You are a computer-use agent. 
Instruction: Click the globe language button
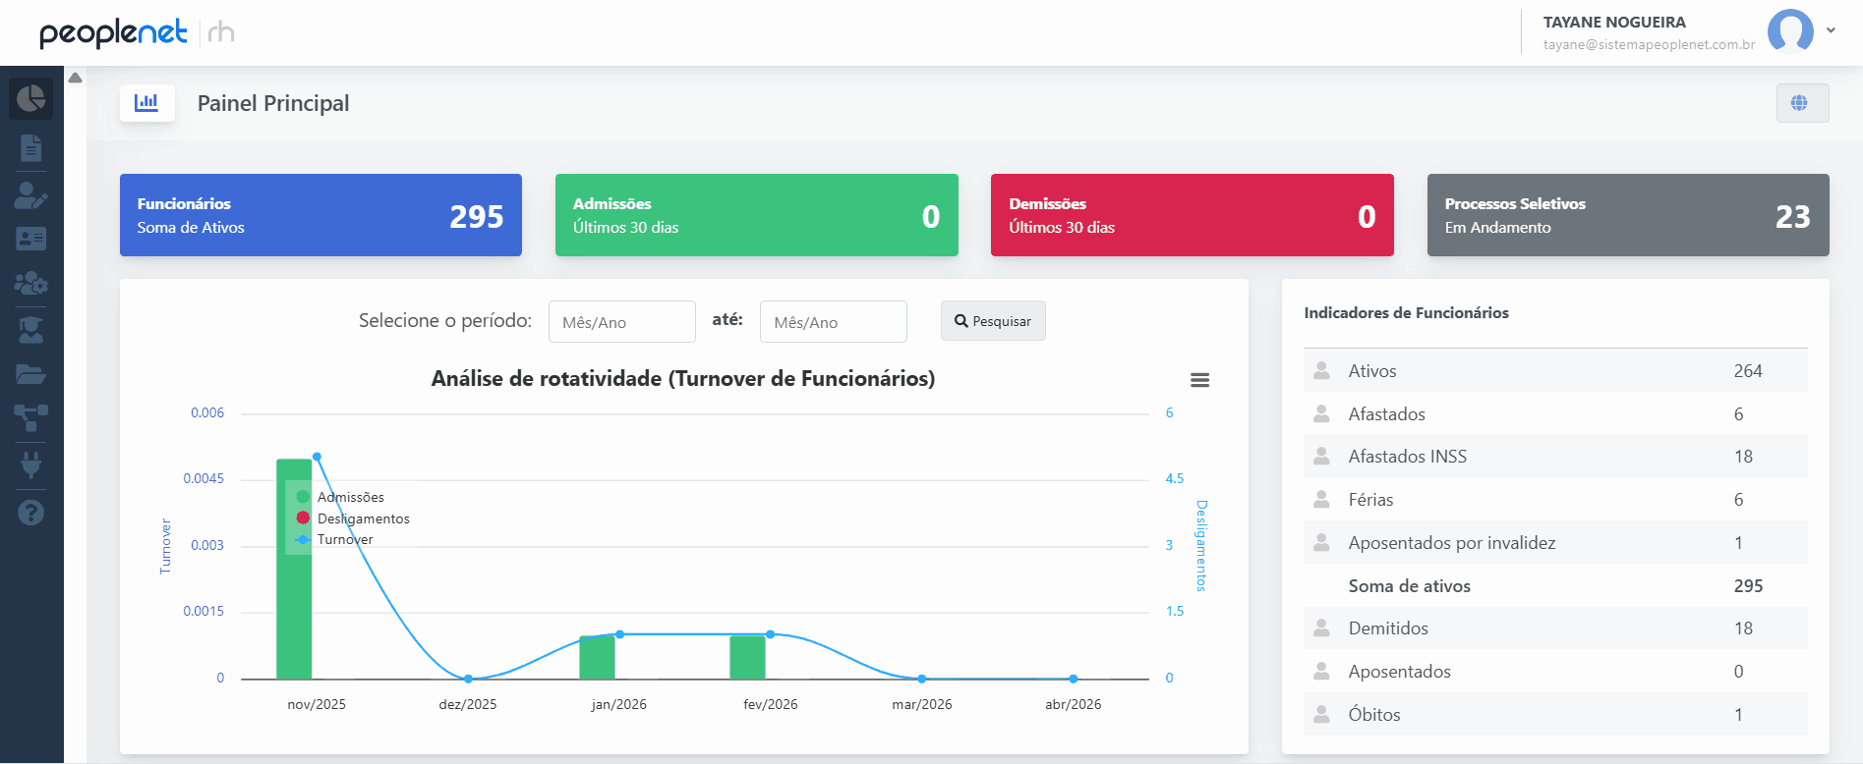(x=1802, y=103)
